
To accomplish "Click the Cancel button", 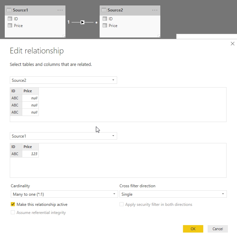I will coord(218,229).
